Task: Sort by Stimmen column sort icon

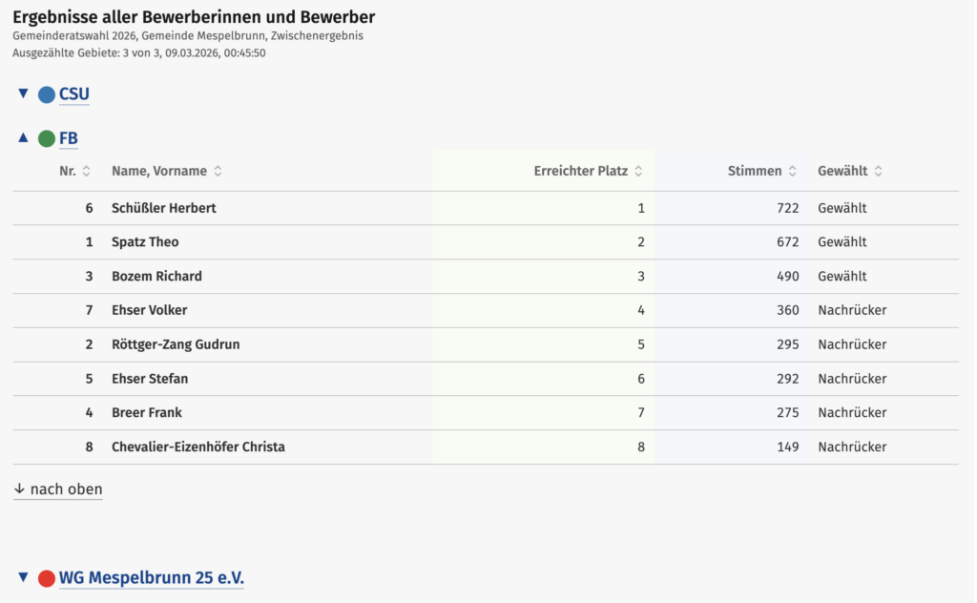Action: click(x=792, y=172)
